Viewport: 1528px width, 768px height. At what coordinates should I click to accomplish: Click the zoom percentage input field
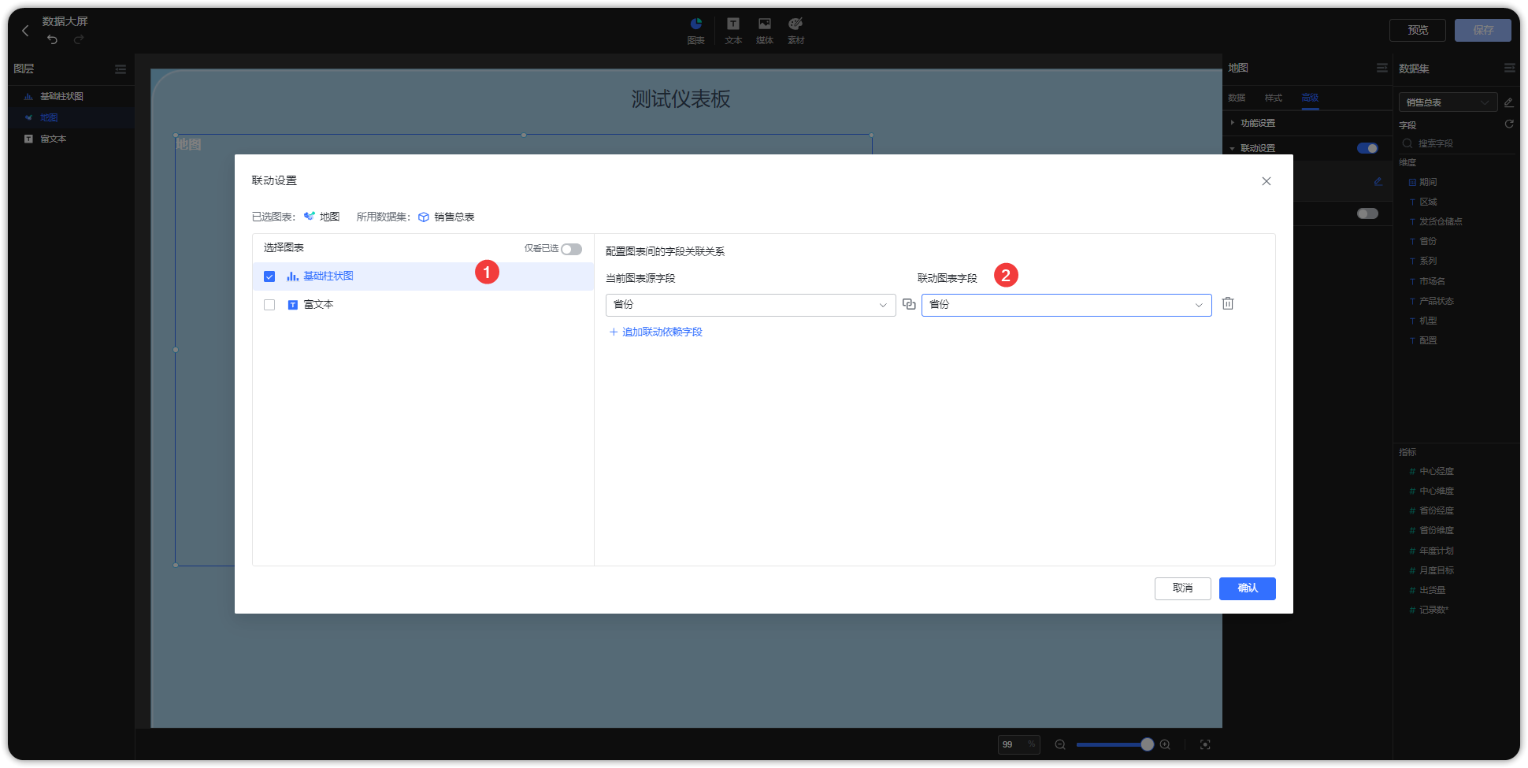pyautogui.click(x=1018, y=744)
